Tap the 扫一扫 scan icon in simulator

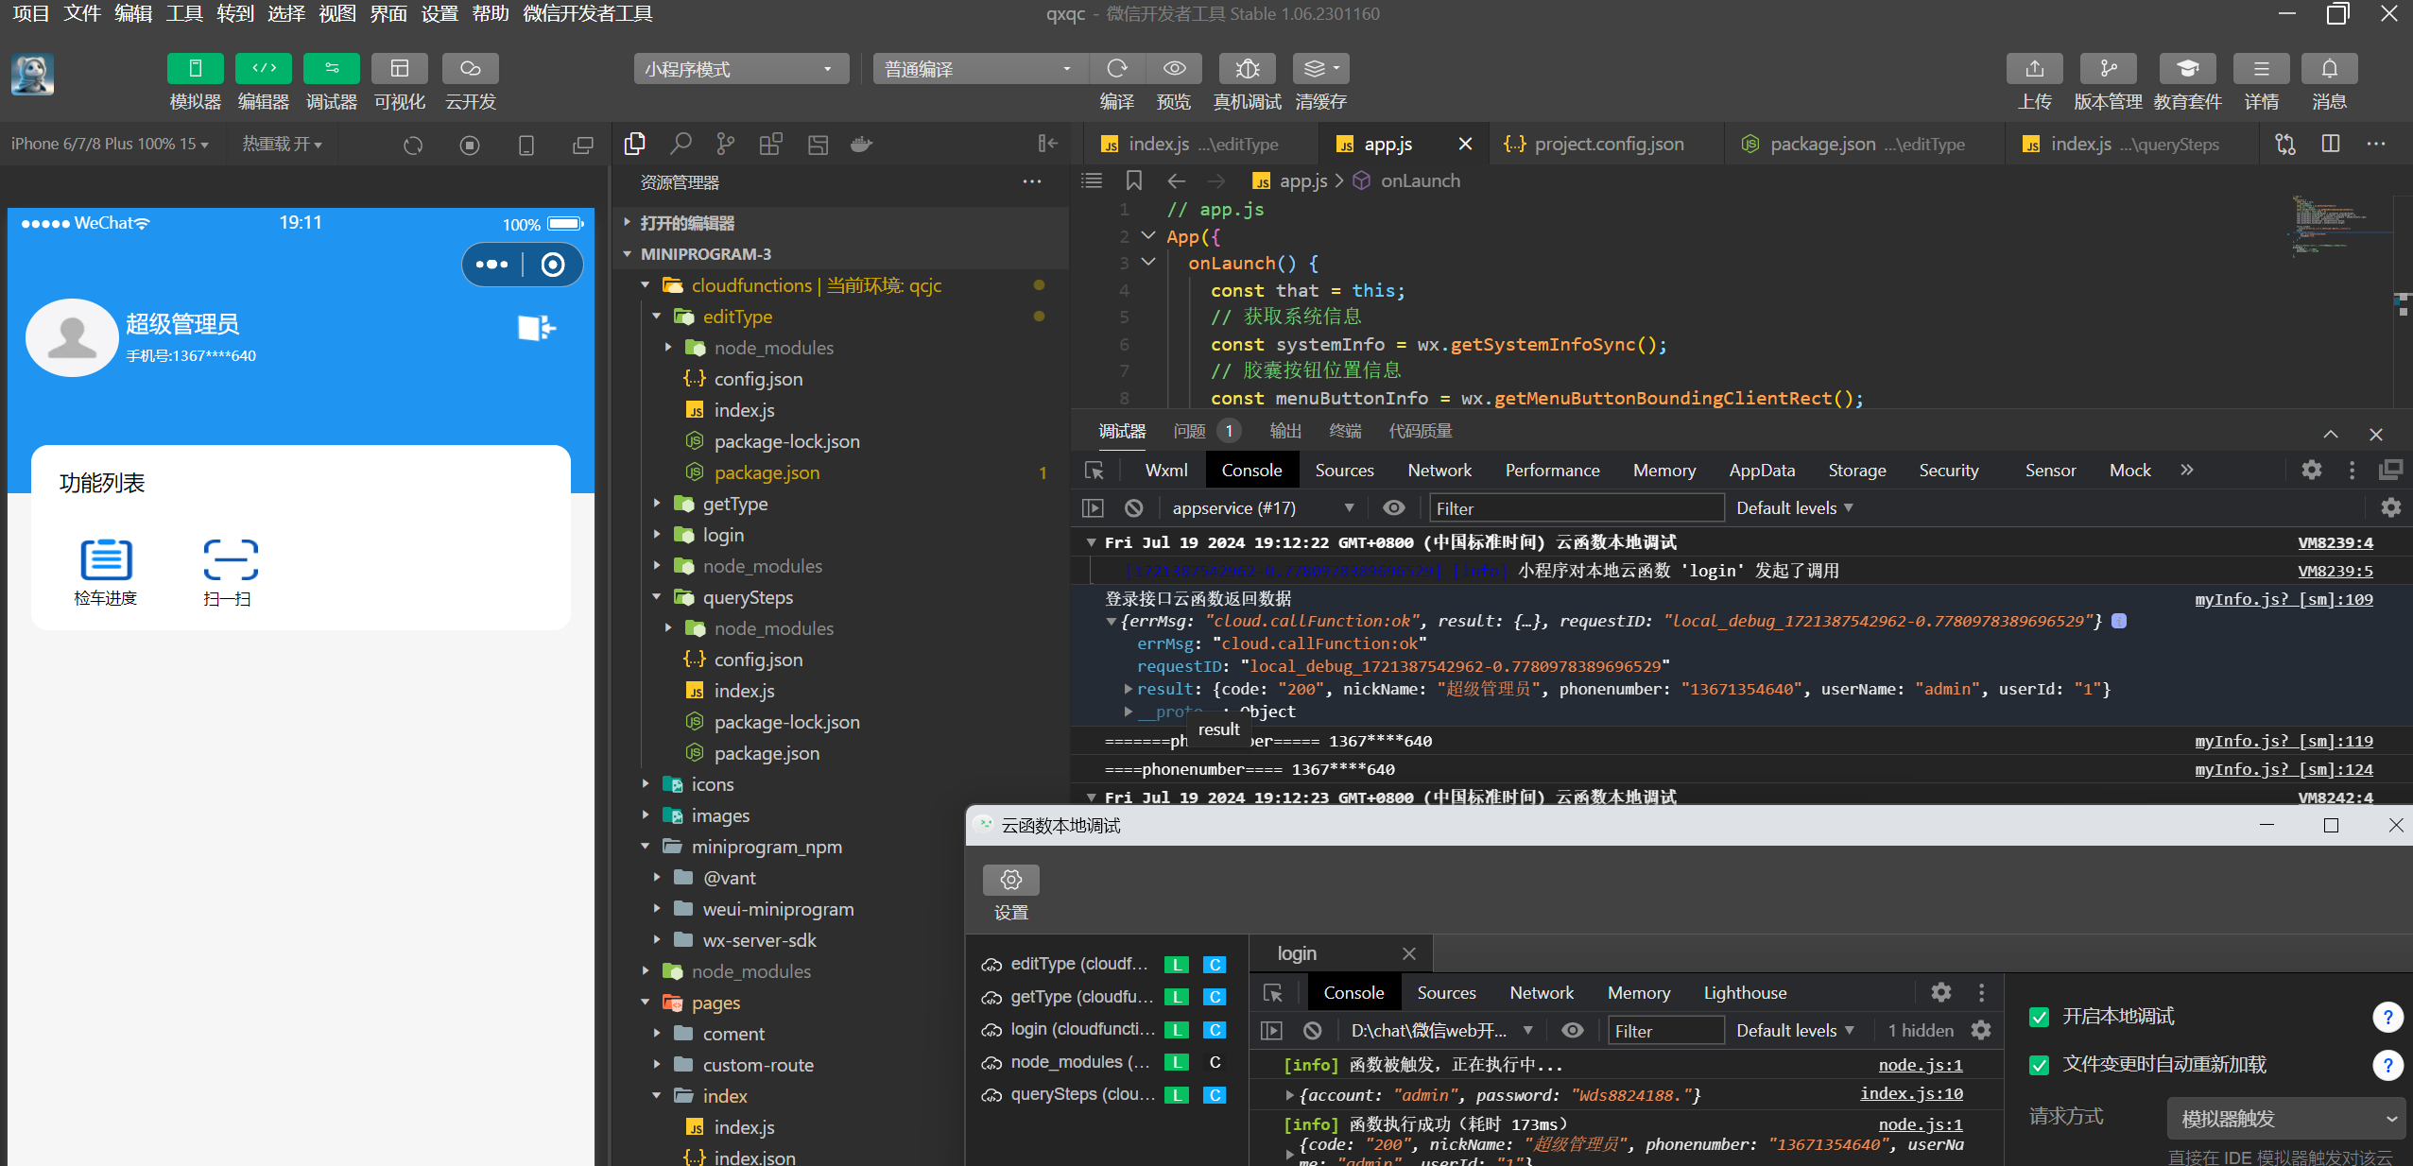pos(230,560)
